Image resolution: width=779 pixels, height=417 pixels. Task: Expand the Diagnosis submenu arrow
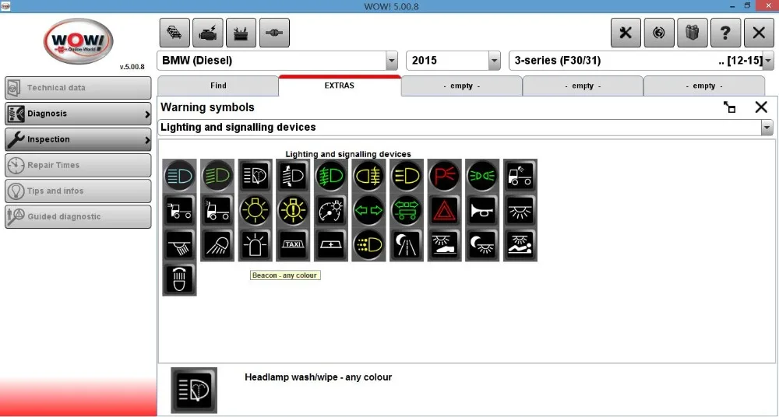147,114
